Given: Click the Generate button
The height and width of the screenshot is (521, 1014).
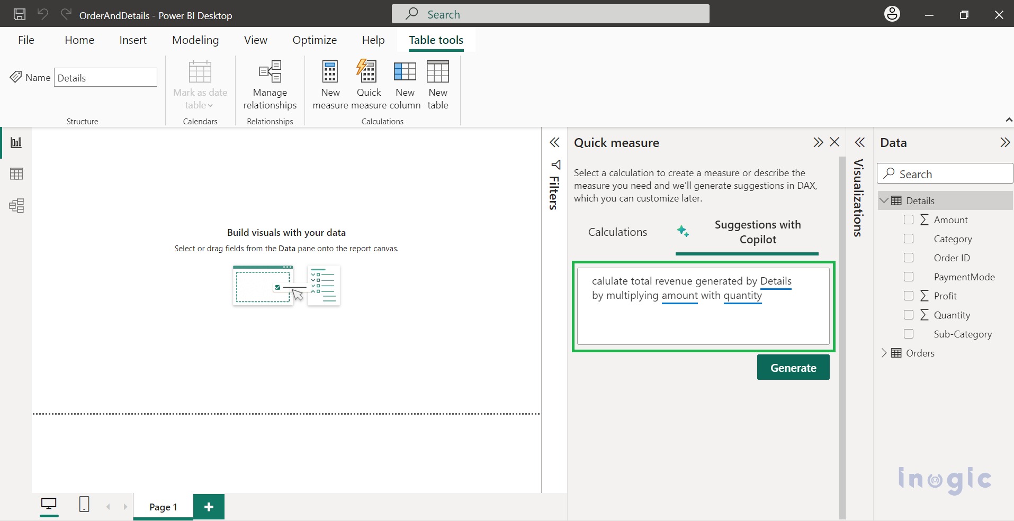Looking at the screenshot, I should pos(793,367).
